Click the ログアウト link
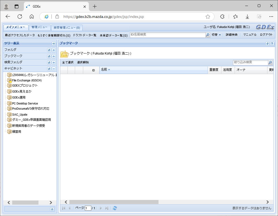278x216 pixels. pos(266,35)
